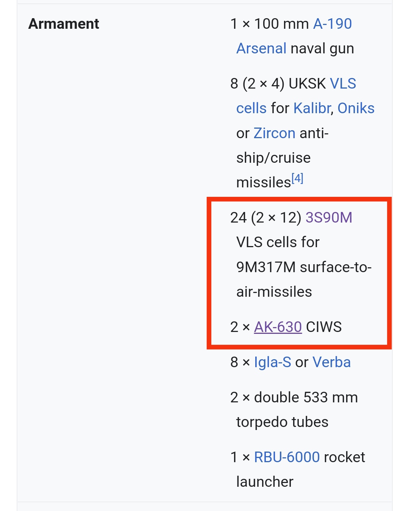Click the 'torpedo tubes' text
The width and height of the screenshot is (409, 511).
pyautogui.click(x=282, y=422)
